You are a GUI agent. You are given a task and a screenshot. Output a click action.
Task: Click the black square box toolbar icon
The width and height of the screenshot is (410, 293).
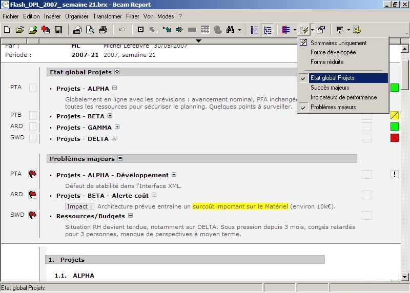tap(140, 30)
